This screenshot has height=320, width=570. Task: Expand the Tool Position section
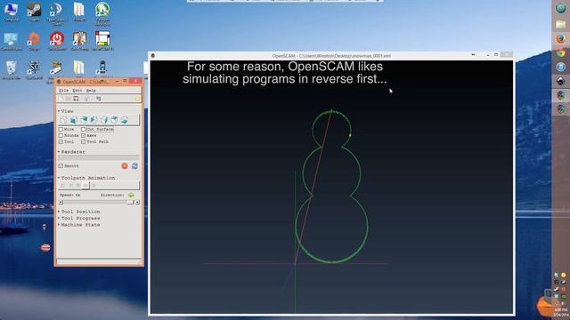pyautogui.click(x=59, y=212)
